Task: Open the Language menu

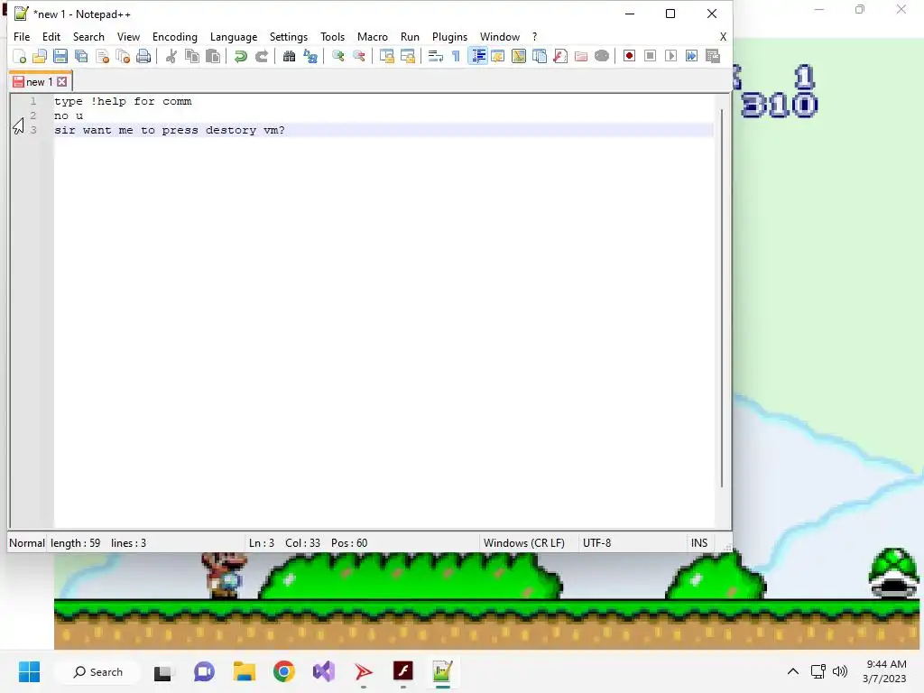Action: 234,36
